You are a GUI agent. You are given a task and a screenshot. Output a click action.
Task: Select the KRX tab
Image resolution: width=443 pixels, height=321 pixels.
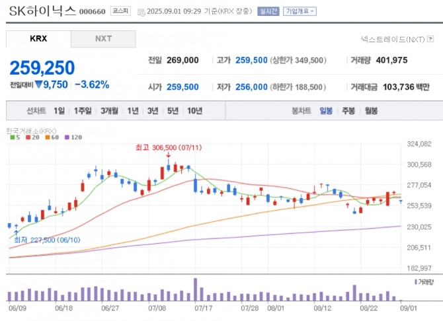[38, 38]
